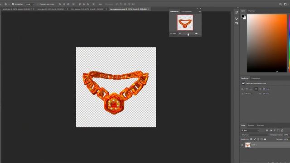Lock image pixels brush icon in Layers
Viewport: 290px width, 163px height.
(x=255, y=139)
